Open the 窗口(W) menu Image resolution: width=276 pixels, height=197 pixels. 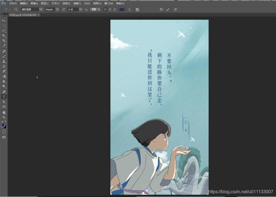[x=109, y=3]
